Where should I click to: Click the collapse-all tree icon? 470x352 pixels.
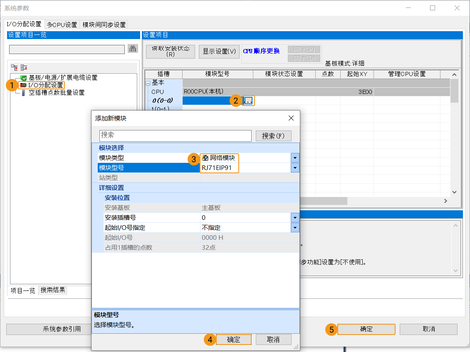(24, 67)
